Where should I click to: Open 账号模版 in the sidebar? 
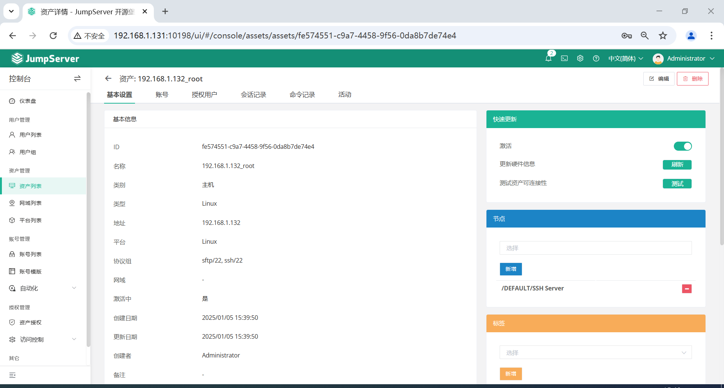[x=43, y=271]
